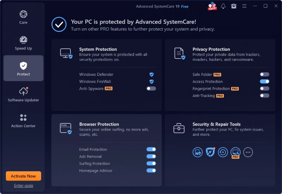Click the Anti-Spyware PRO badge
282x194 pixels.
(x=109, y=89)
